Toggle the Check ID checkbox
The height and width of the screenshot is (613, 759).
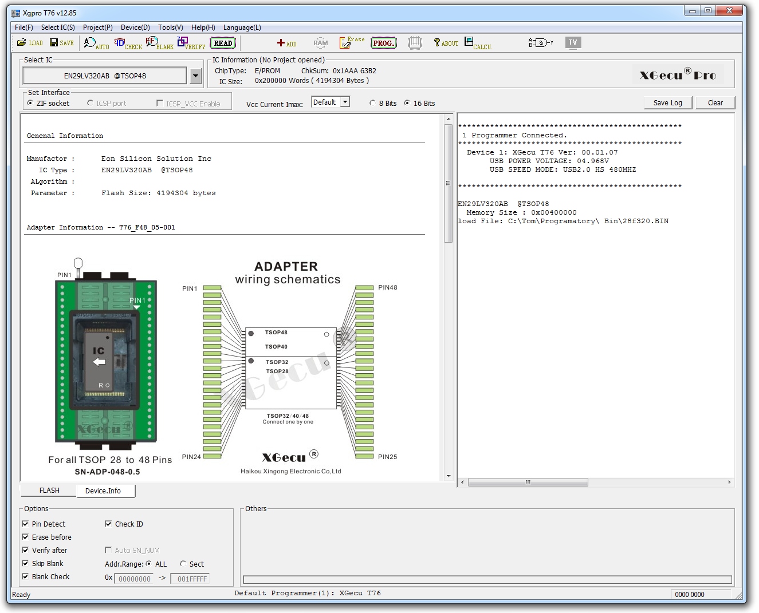(x=108, y=524)
